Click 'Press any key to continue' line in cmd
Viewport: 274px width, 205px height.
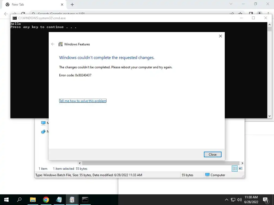[43, 27]
